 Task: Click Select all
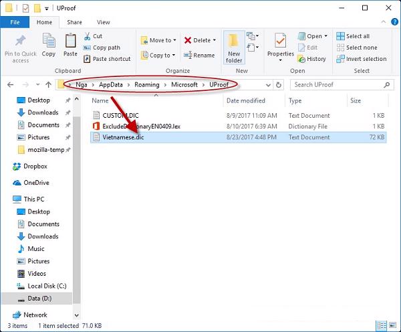click(x=353, y=36)
